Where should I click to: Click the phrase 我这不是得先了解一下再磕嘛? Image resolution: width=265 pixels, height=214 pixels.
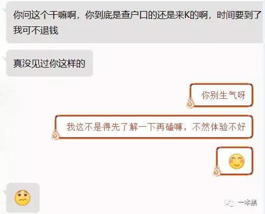(x=125, y=127)
